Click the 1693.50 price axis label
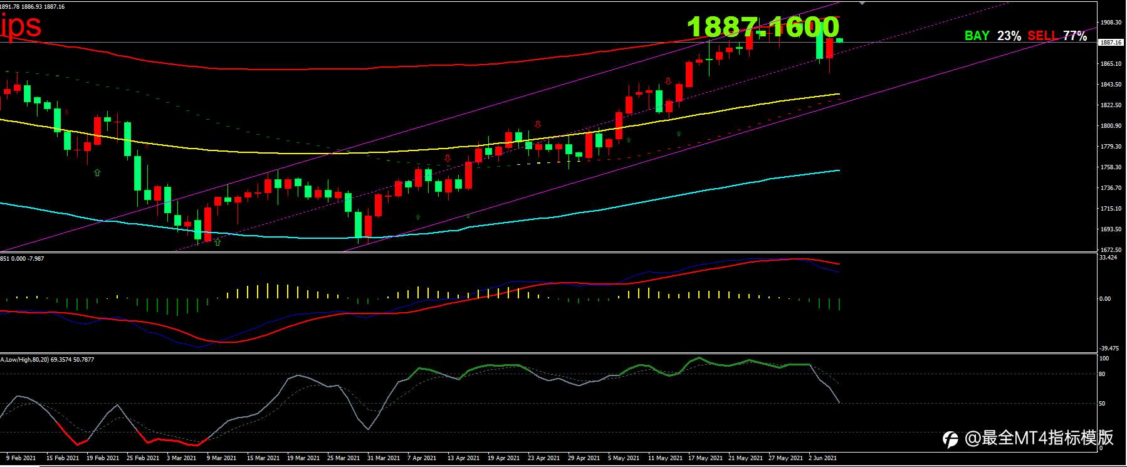This screenshot has width=1127, height=467. tap(1111, 229)
